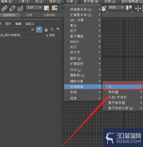Select the Unlink Selection icon
The width and height of the screenshot is (143, 147).
coord(12,8)
